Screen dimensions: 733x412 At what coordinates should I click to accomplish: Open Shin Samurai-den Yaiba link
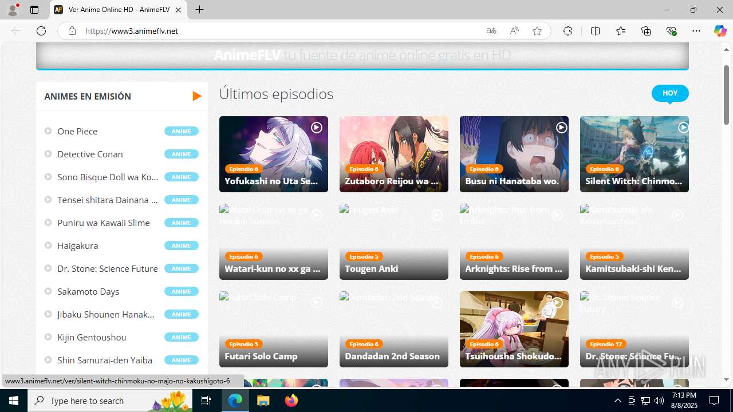pos(105,360)
